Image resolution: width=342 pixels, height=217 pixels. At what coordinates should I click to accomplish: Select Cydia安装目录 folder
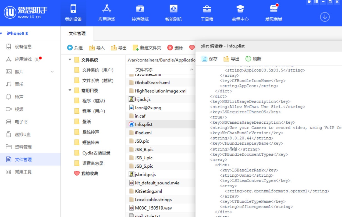(93, 153)
